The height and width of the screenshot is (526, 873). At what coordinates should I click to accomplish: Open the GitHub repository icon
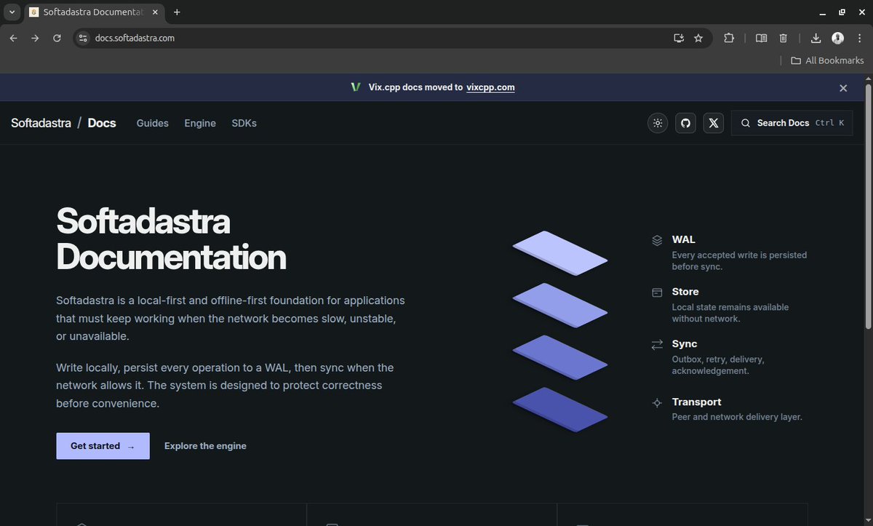click(685, 123)
